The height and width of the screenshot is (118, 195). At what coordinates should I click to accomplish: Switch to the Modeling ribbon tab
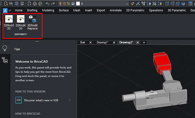click(48, 10)
